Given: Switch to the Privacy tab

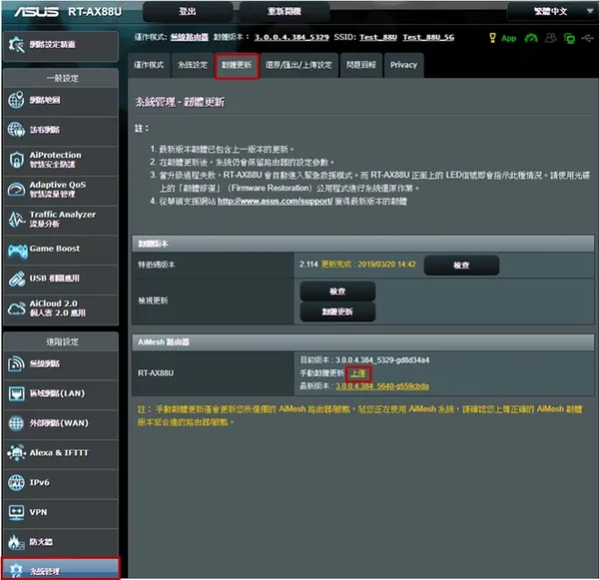Looking at the screenshot, I should pos(403,65).
